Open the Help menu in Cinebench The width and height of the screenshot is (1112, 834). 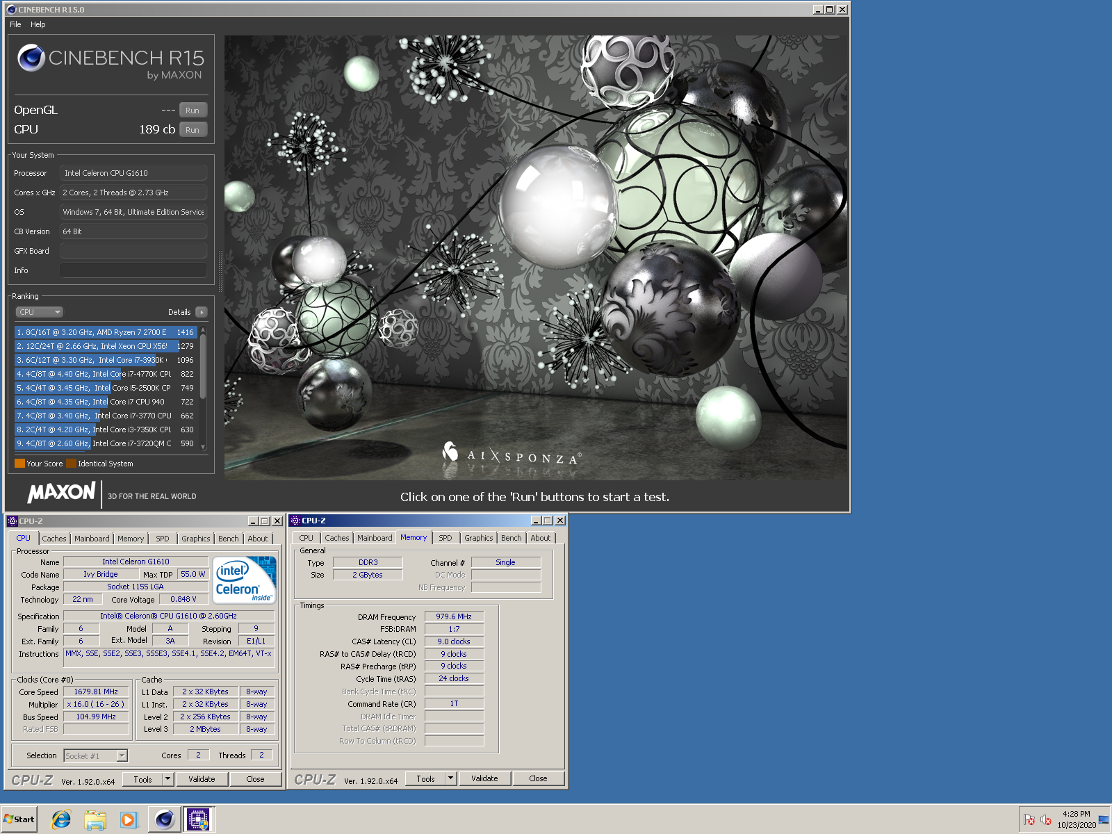point(38,24)
